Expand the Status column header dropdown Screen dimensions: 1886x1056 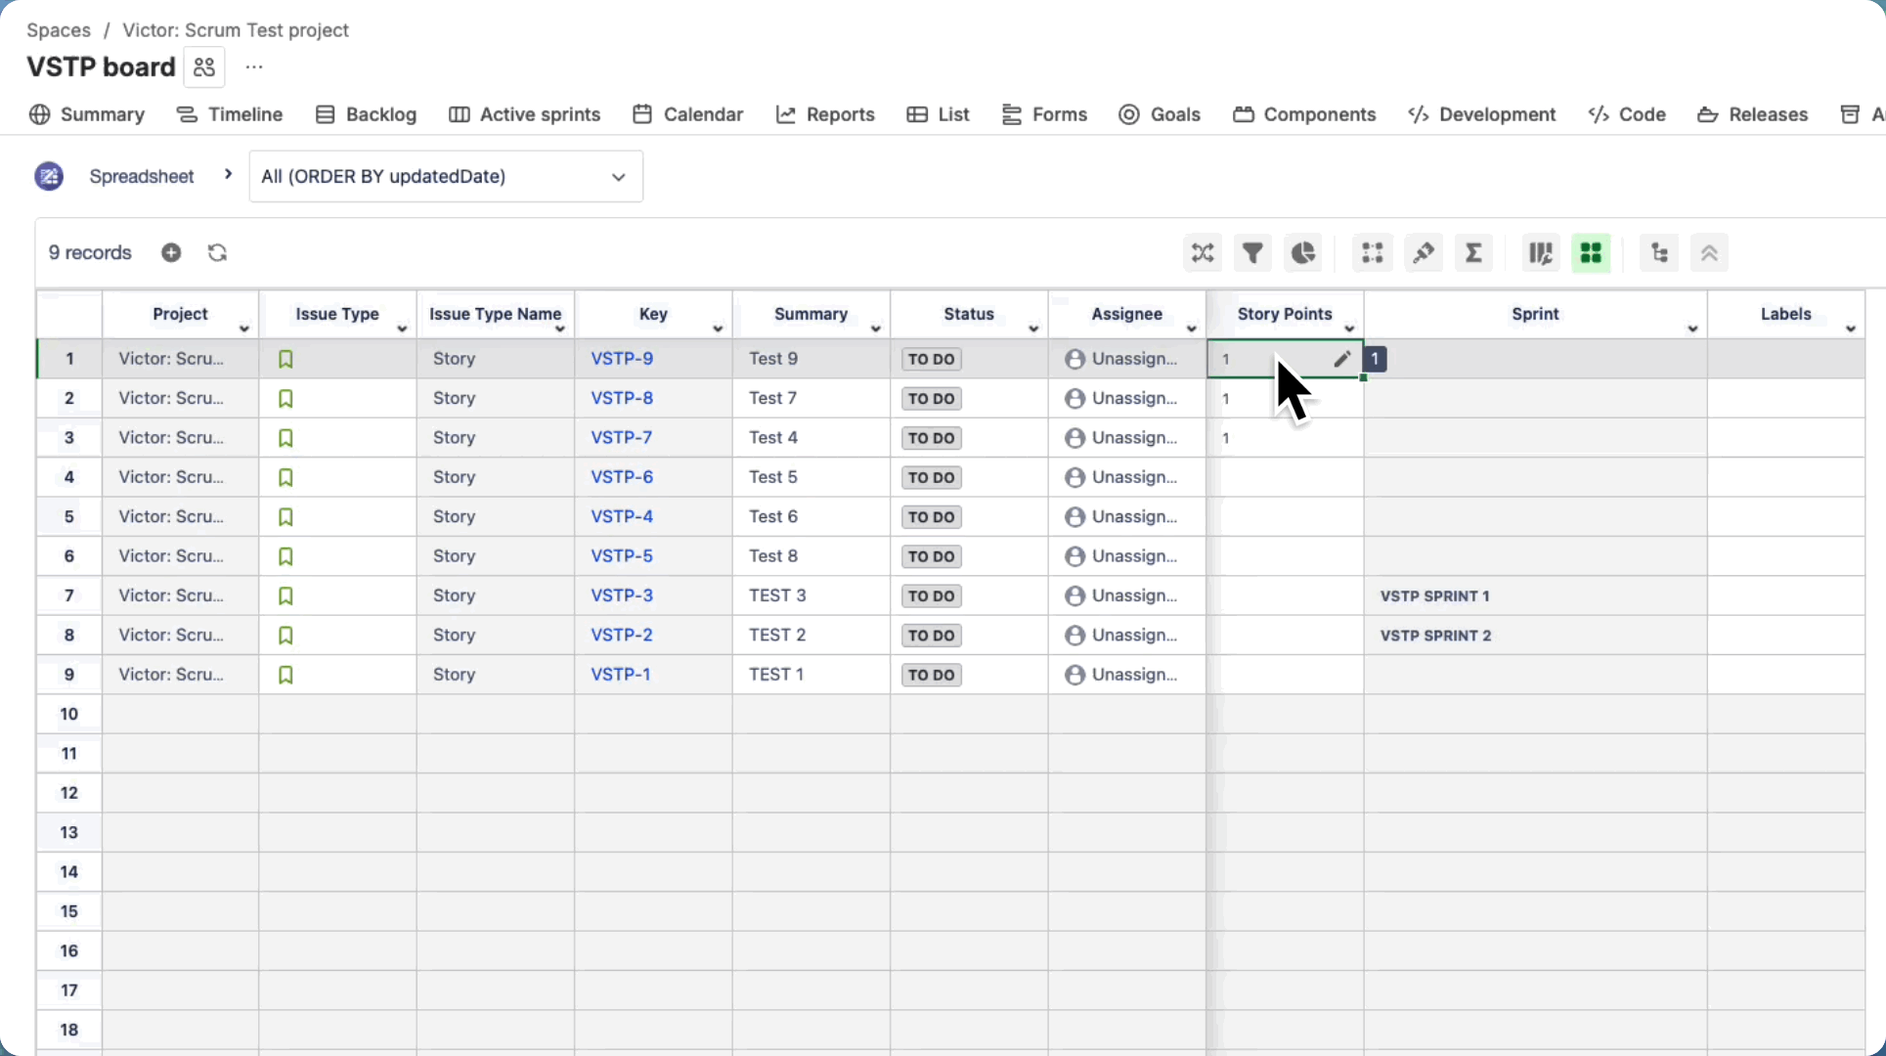click(x=1033, y=329)
